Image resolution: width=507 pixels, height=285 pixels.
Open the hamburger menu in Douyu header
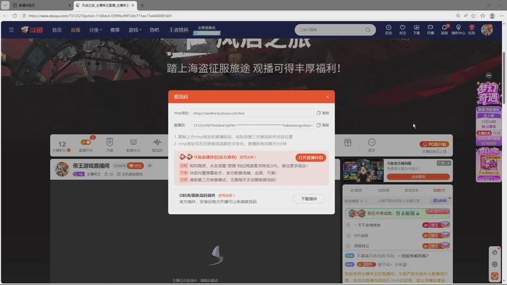point(11,30)
